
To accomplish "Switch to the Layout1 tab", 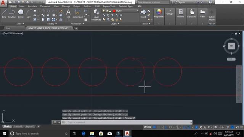I will [18, 126].
